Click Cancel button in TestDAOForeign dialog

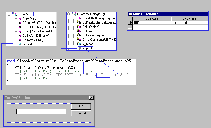[x=81, y=113]
